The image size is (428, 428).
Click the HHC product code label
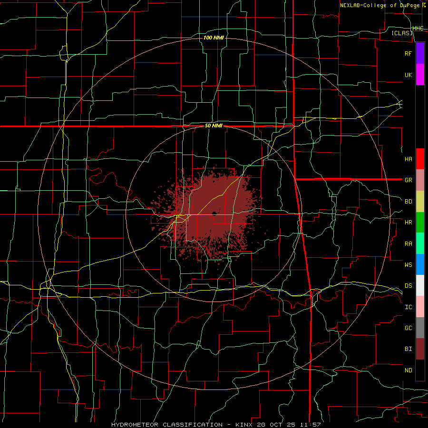coord(418,29)
